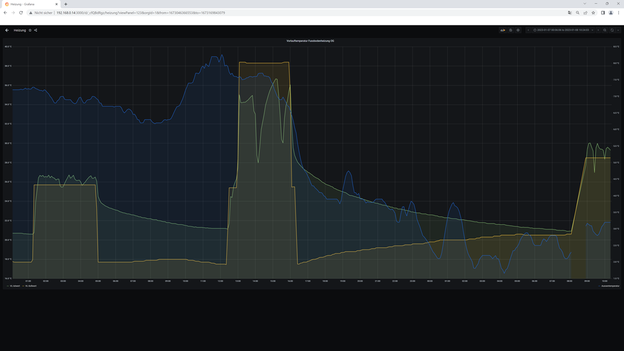Viewport: 624px width, 351px height.
Task: Click the Heizung dashboard title
Action: [x=20, y=30]
